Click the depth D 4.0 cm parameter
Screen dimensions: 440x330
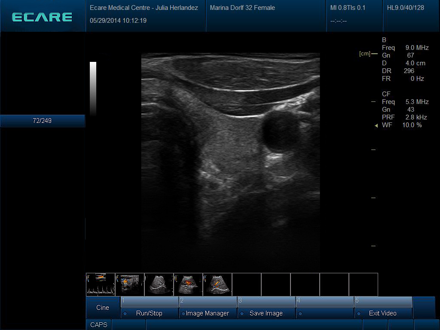click(x=403, y=63)
